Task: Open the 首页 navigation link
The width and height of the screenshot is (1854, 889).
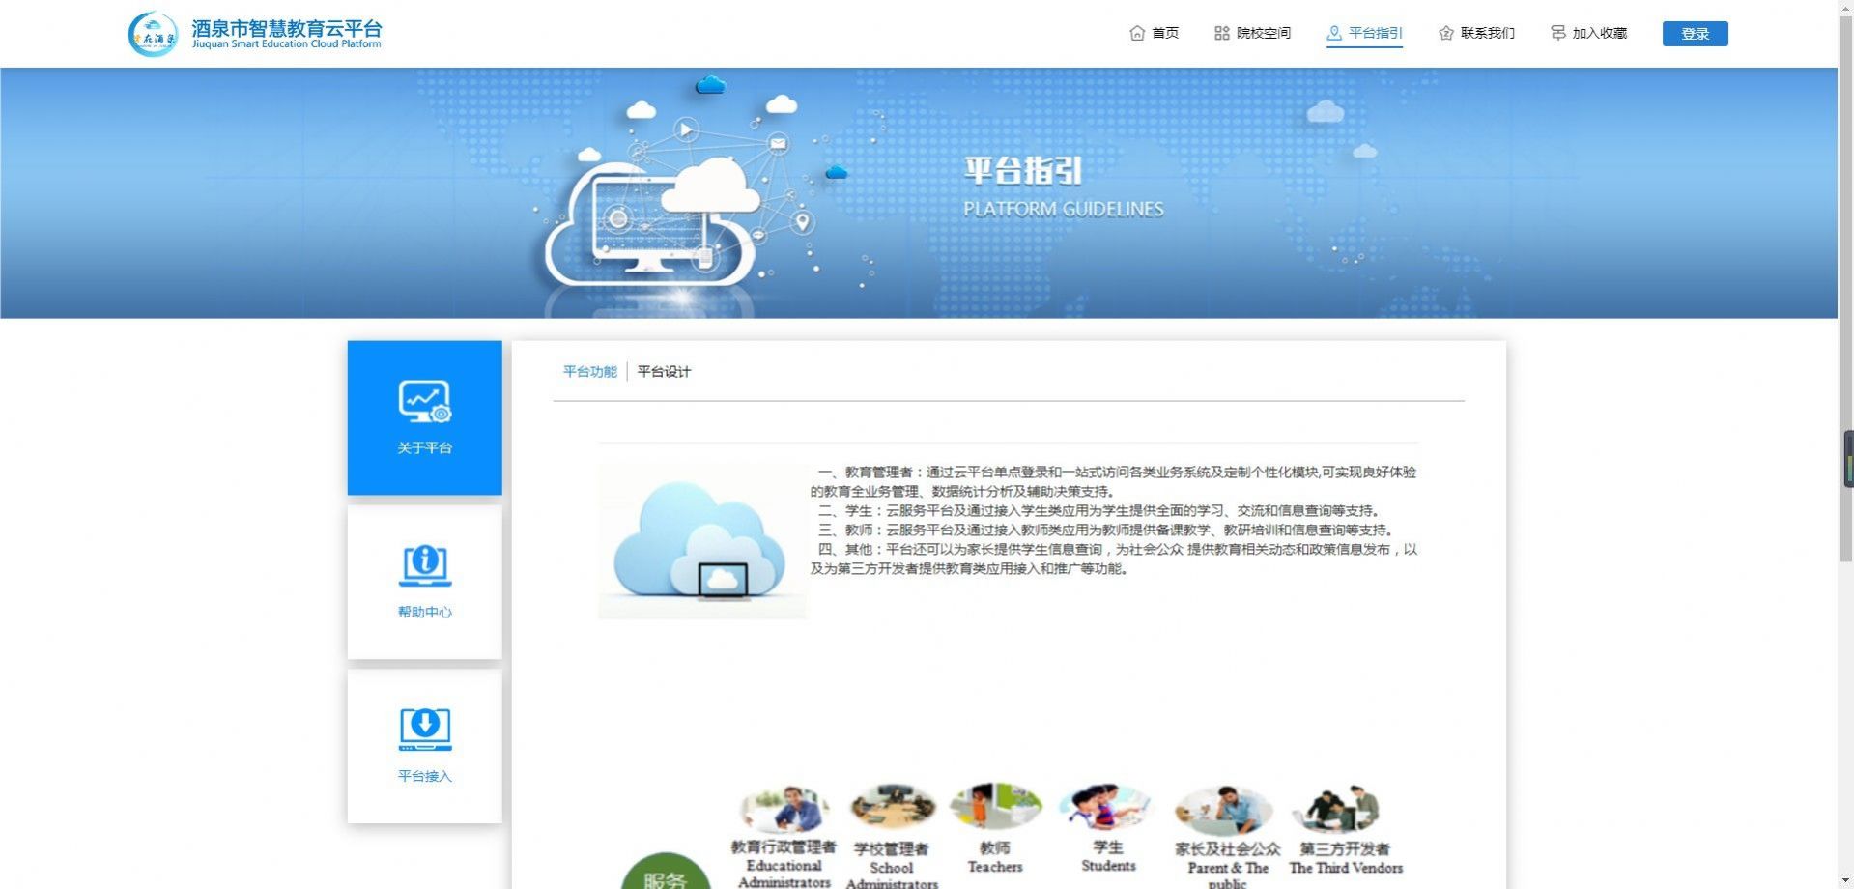Action: (x=1165, y=33)
